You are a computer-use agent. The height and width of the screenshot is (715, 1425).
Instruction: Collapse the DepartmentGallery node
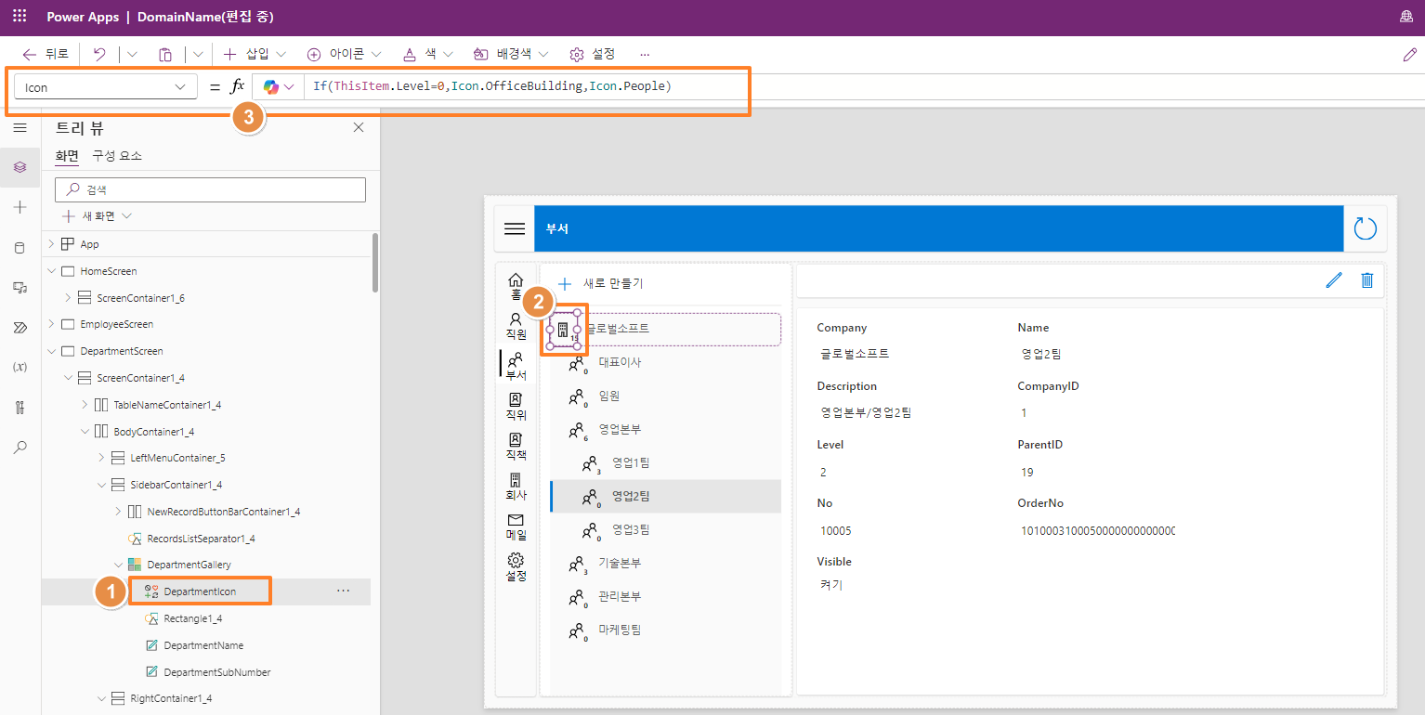(118, 565)
